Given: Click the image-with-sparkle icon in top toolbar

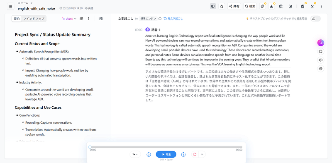Looking at the screenshot, I should [281, 6].
